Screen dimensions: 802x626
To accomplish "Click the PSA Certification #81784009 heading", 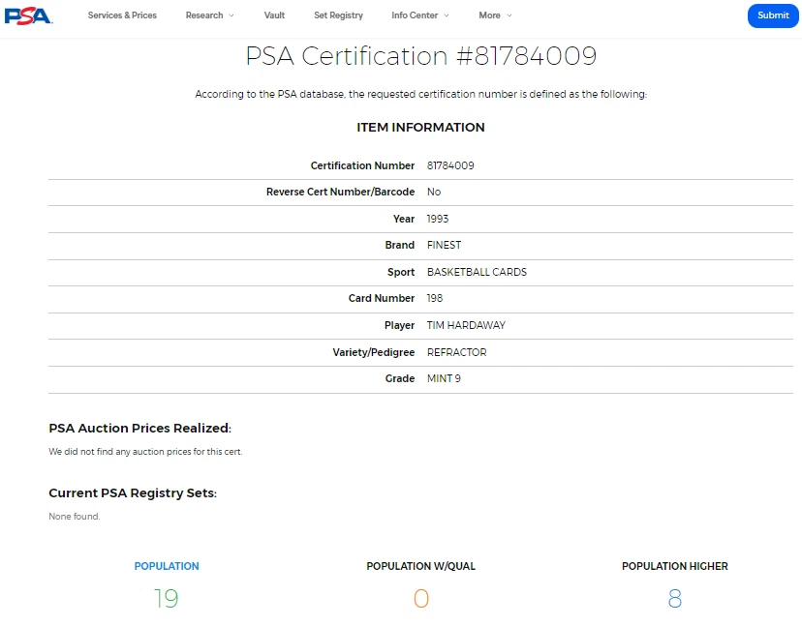I will tap(421, 56).
